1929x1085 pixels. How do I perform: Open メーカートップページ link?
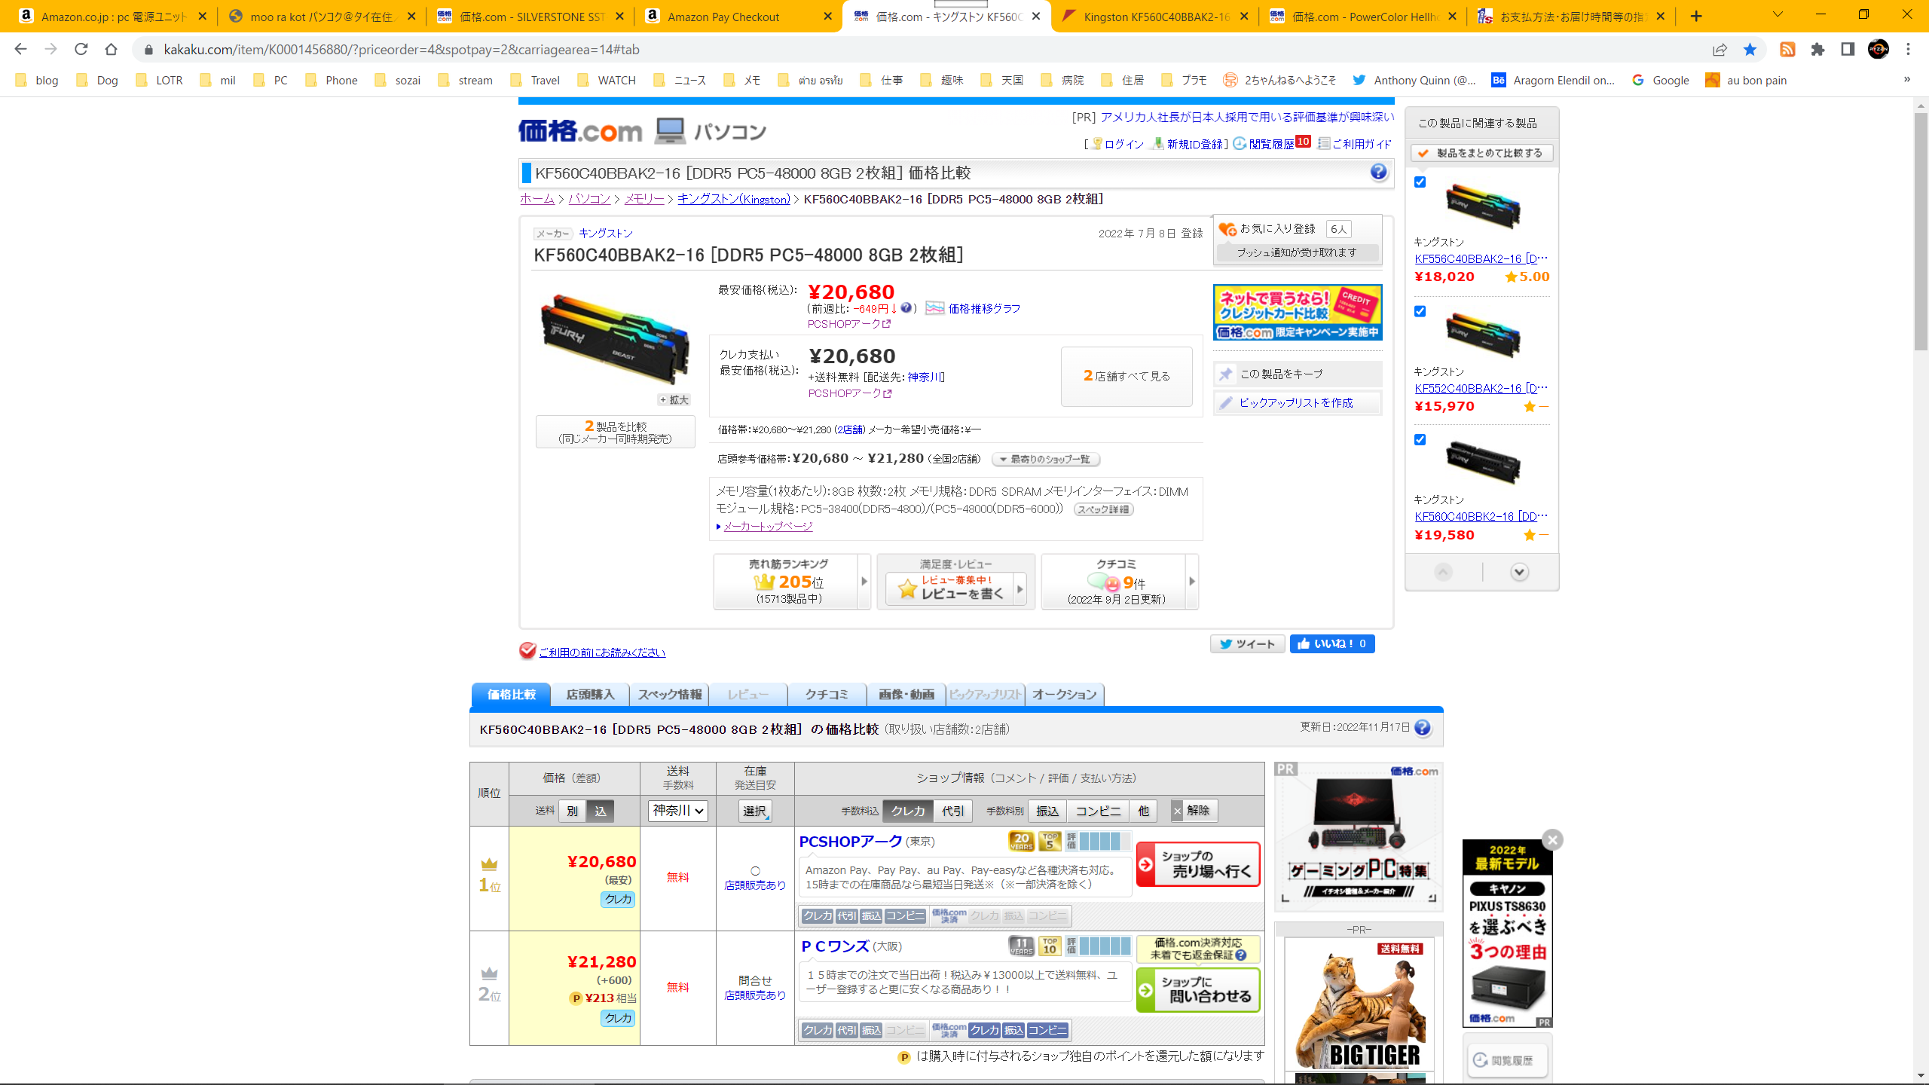pyautogui.click(x=768, y=526)
